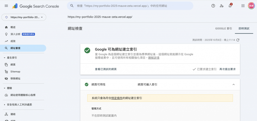Click the green check beside 網頁可用性
Viewport: 257px width, 121px height.
(87, 85)
